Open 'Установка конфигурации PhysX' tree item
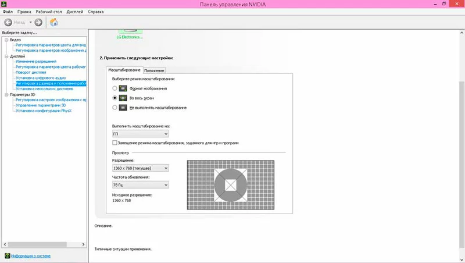 coord(44,111)
